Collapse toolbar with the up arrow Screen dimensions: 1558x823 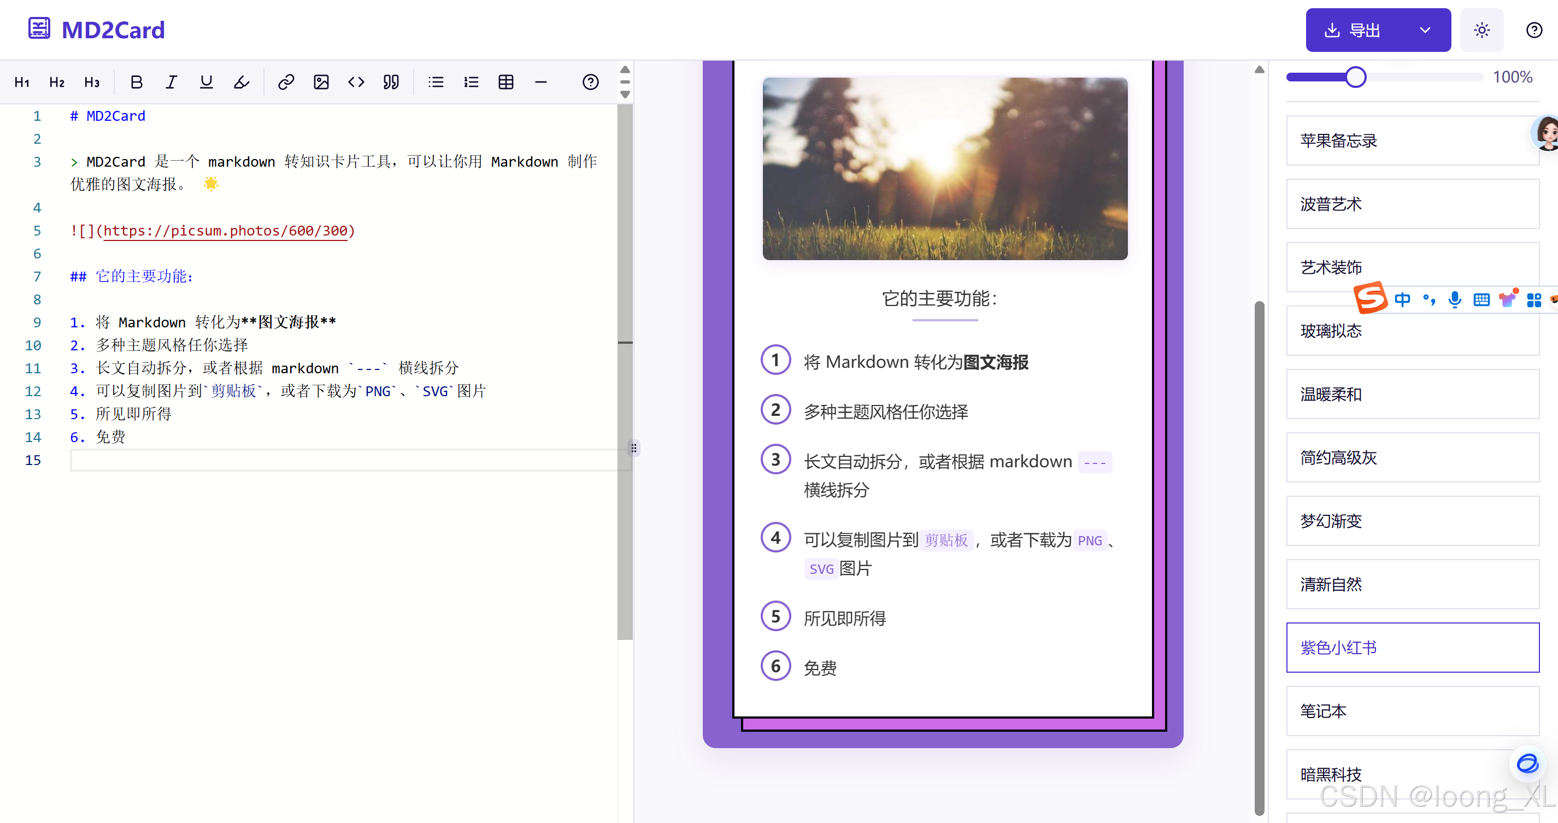click(625, 69)
